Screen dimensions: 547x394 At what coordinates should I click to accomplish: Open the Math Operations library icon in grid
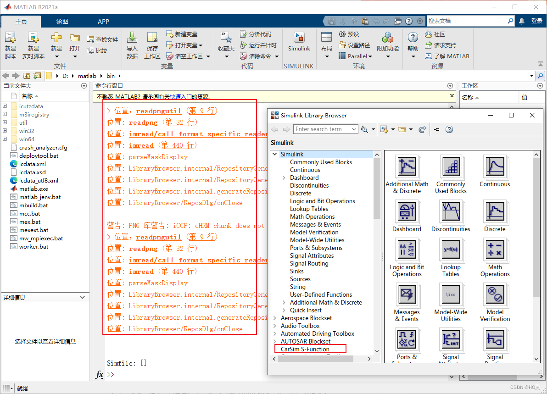click(495, 258)
